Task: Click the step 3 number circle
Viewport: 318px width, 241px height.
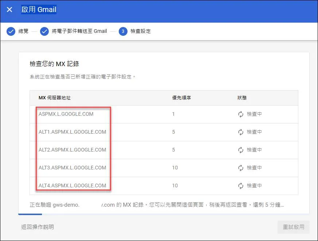Action: 123,31
